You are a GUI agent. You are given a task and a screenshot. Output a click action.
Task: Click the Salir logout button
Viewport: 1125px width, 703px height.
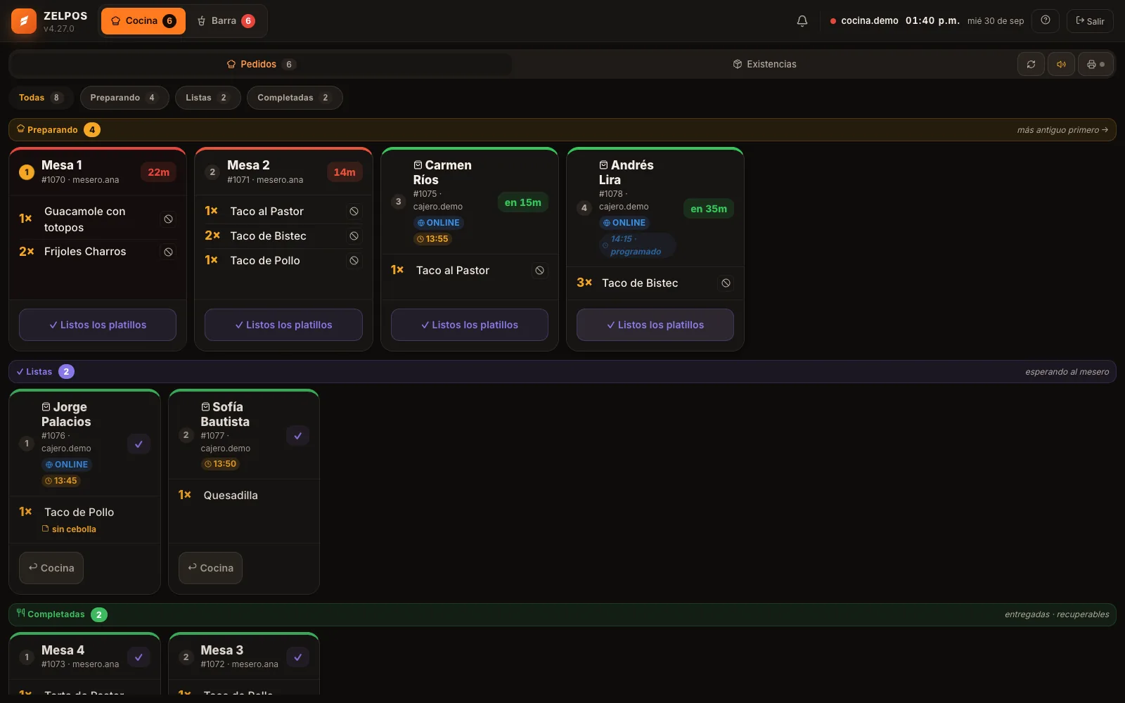point(1090,21)
